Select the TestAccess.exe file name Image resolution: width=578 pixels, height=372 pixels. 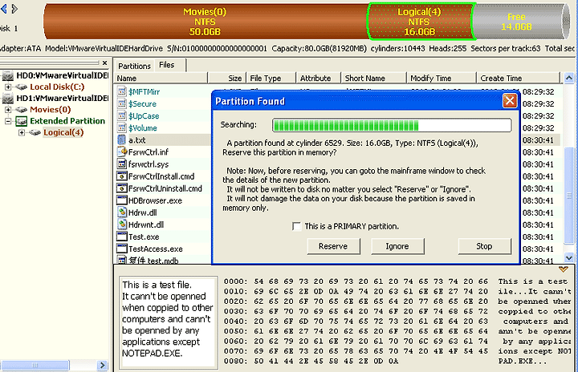tap(156, 249)
